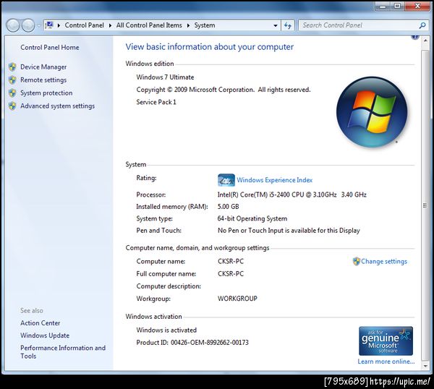Click CKSR-PC beside Full computer name

231,274
